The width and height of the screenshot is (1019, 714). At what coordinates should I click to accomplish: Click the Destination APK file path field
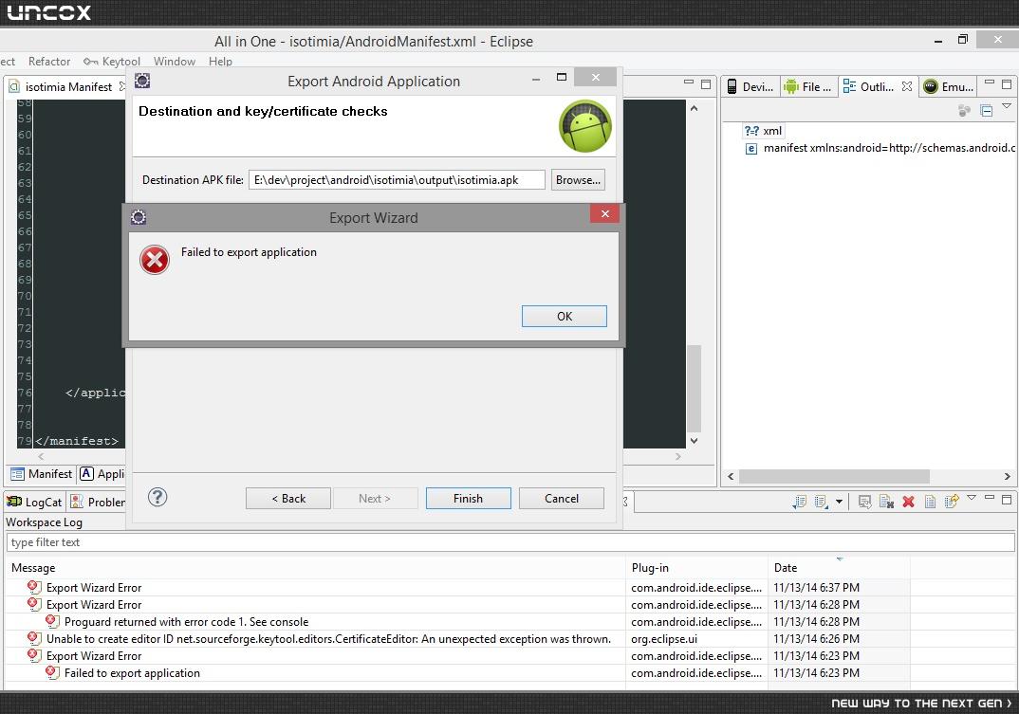pyautogui.click(x=397, y=180)
